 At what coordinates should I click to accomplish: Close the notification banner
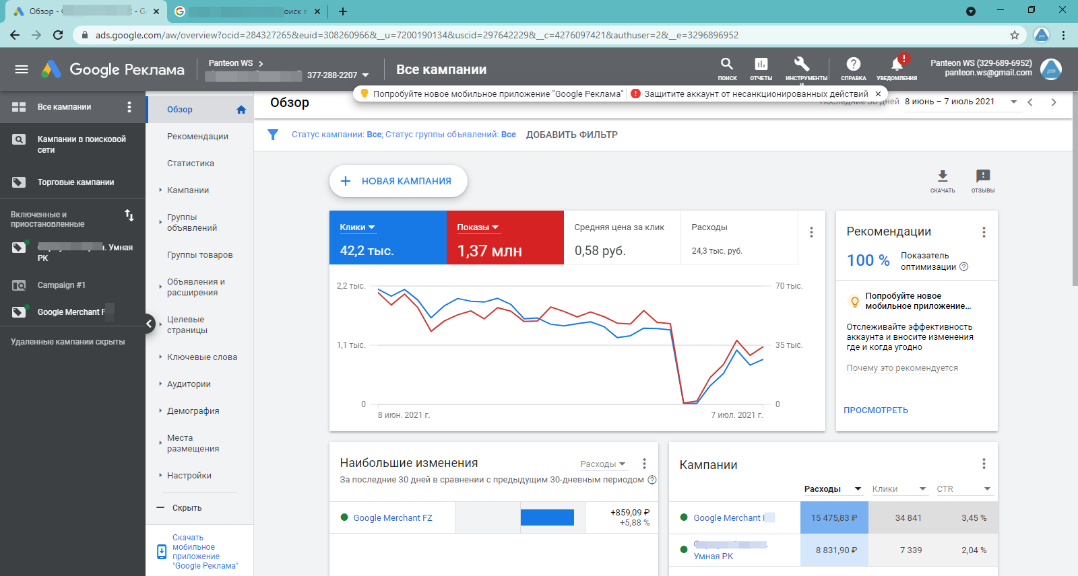pos(878,94)
